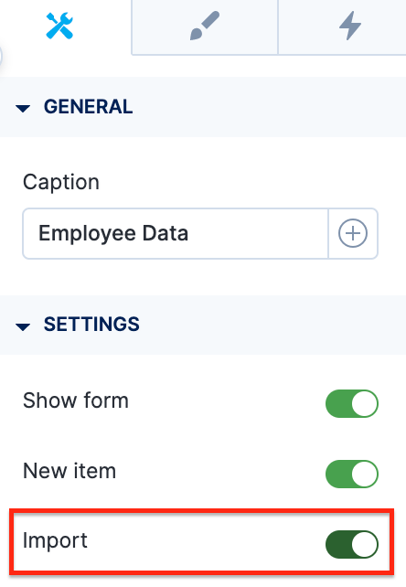Click the Caption field label
This screenshot has height=587, width=406.
coord(61,183)
